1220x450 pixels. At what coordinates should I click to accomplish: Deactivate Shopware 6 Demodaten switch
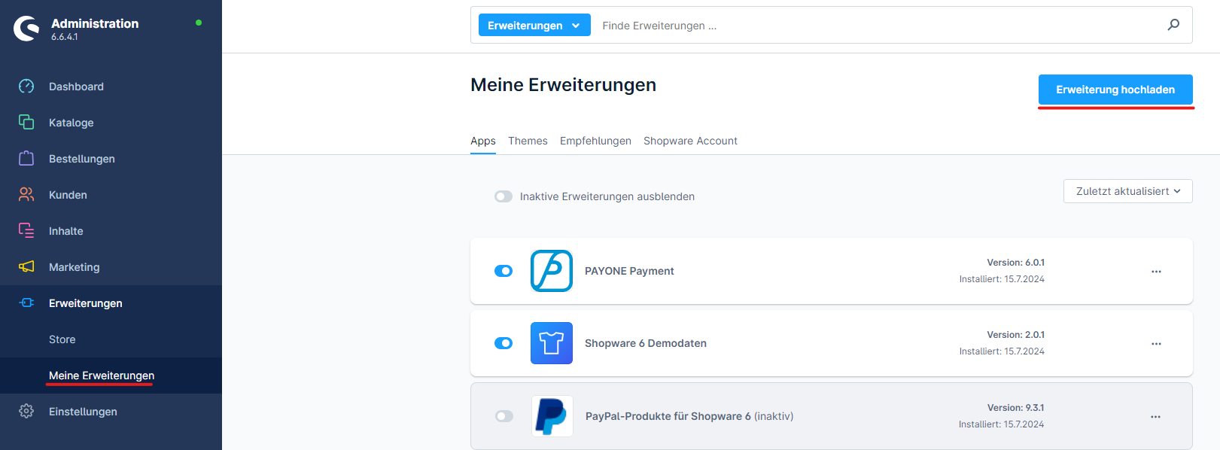tap(504, 343)
